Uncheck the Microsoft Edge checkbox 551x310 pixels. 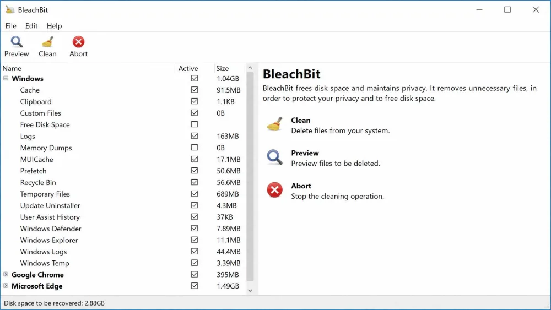pos(195,286)
